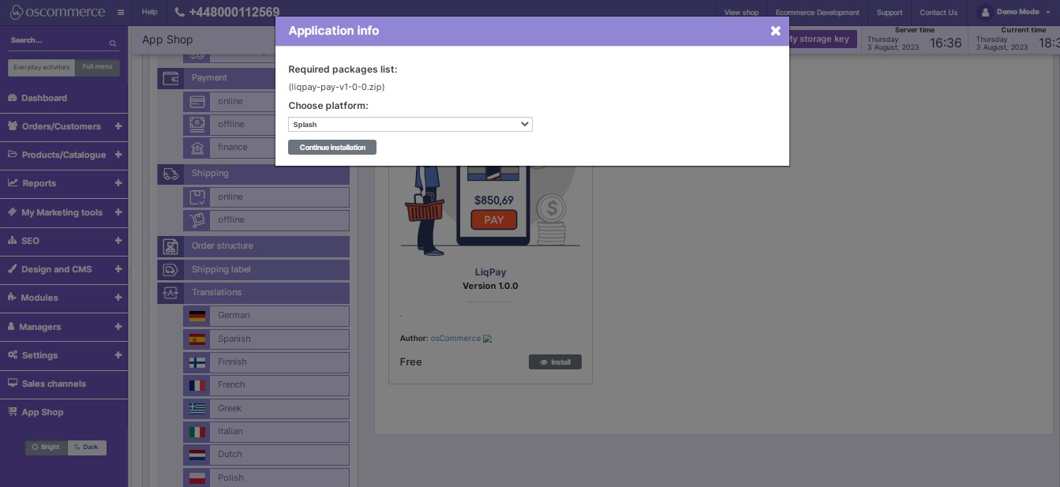This screenshot has width=1060, height=487.
Task: Expand Orders/Customers plus icon
Action: coord(118,126)
